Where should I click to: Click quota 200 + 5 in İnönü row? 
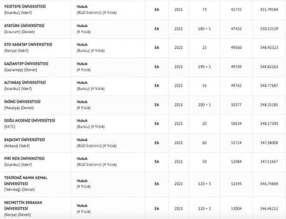click(x=204, y=104)
